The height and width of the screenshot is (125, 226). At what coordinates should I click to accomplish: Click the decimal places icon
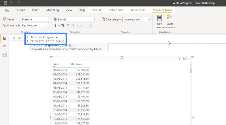click(73, 25)
